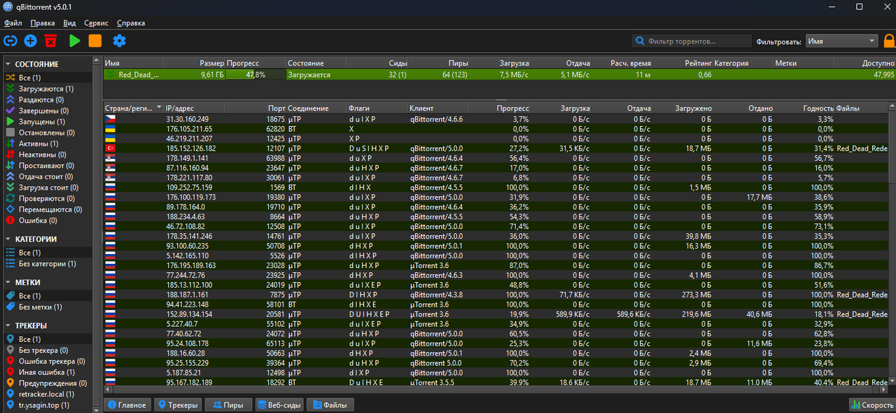This screenshot has width=896, height=413.
Task: Open the Сервис menu
Action: pos(96,23)
